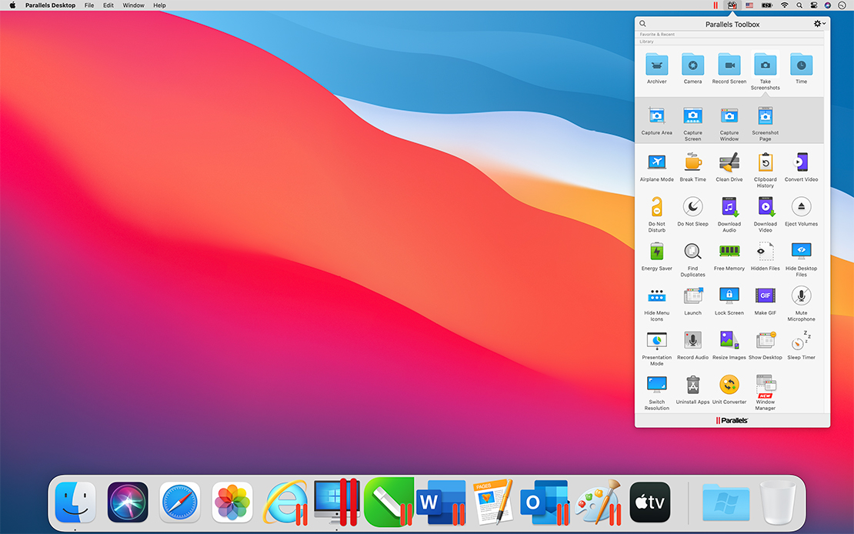Image resolution: width=854 pixels, height=534 pixels.
Task: Launch the Clean Drive tool
Action: [729, 163]
